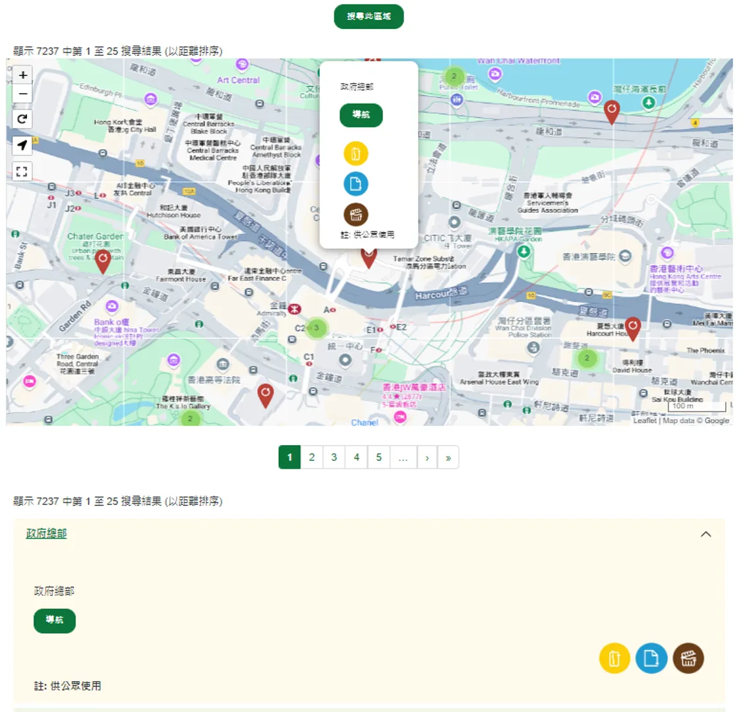The image size is (743, 712).
Task: Select the brown cardboard icon in popup
Action: tap(355, 214)
